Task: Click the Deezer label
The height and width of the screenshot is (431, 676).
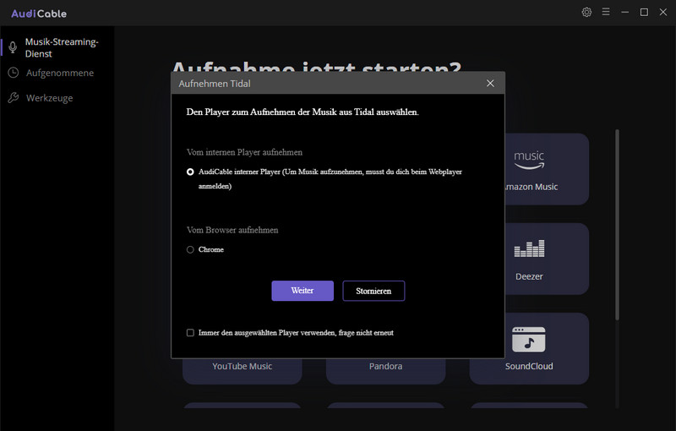Action: (529, 276)
